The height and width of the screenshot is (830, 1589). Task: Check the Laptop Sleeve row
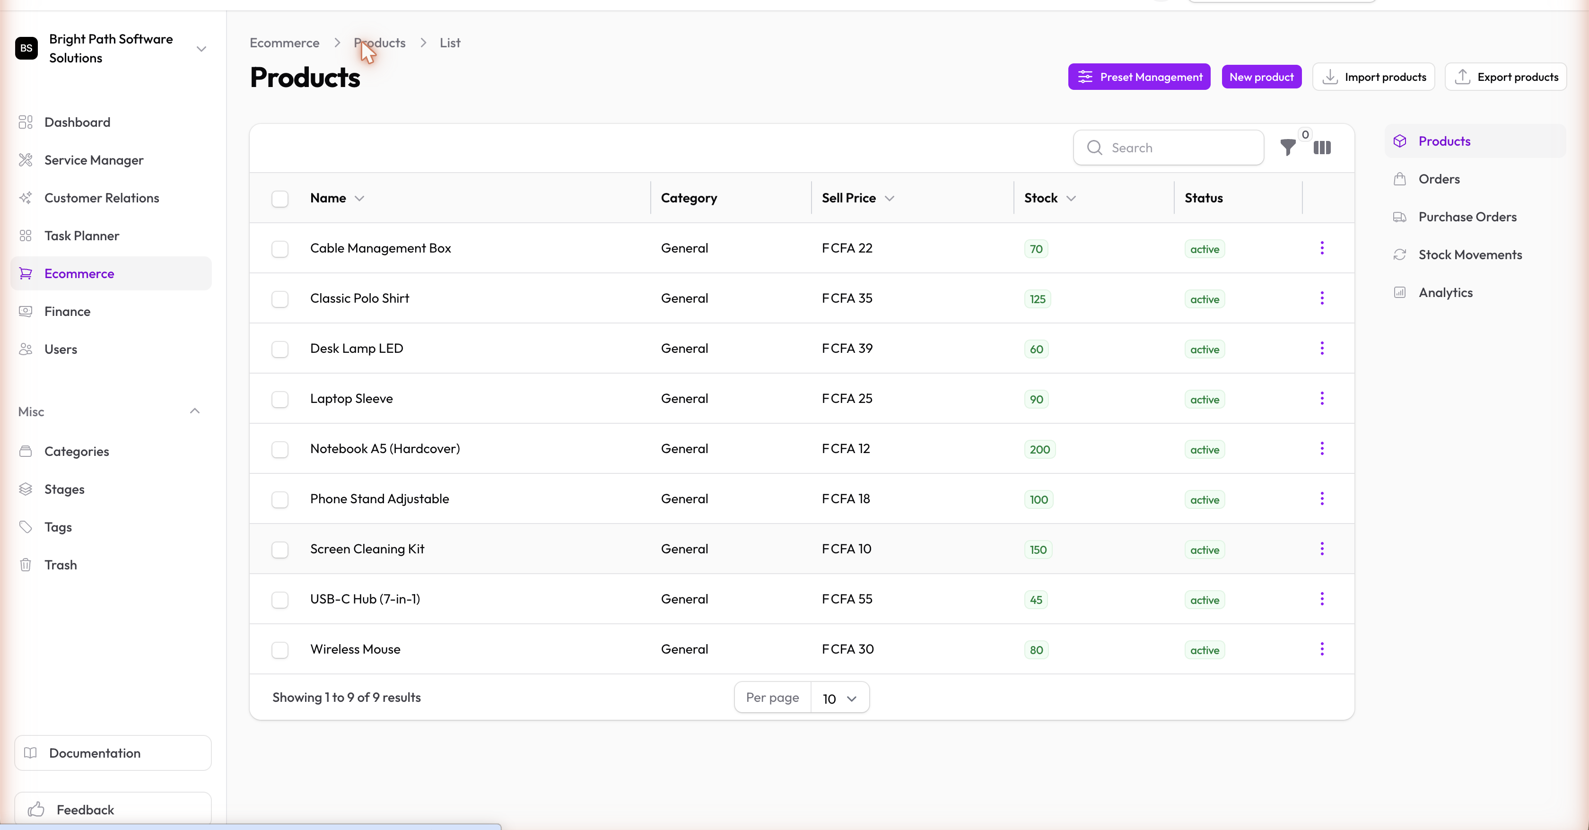point(280,399)
